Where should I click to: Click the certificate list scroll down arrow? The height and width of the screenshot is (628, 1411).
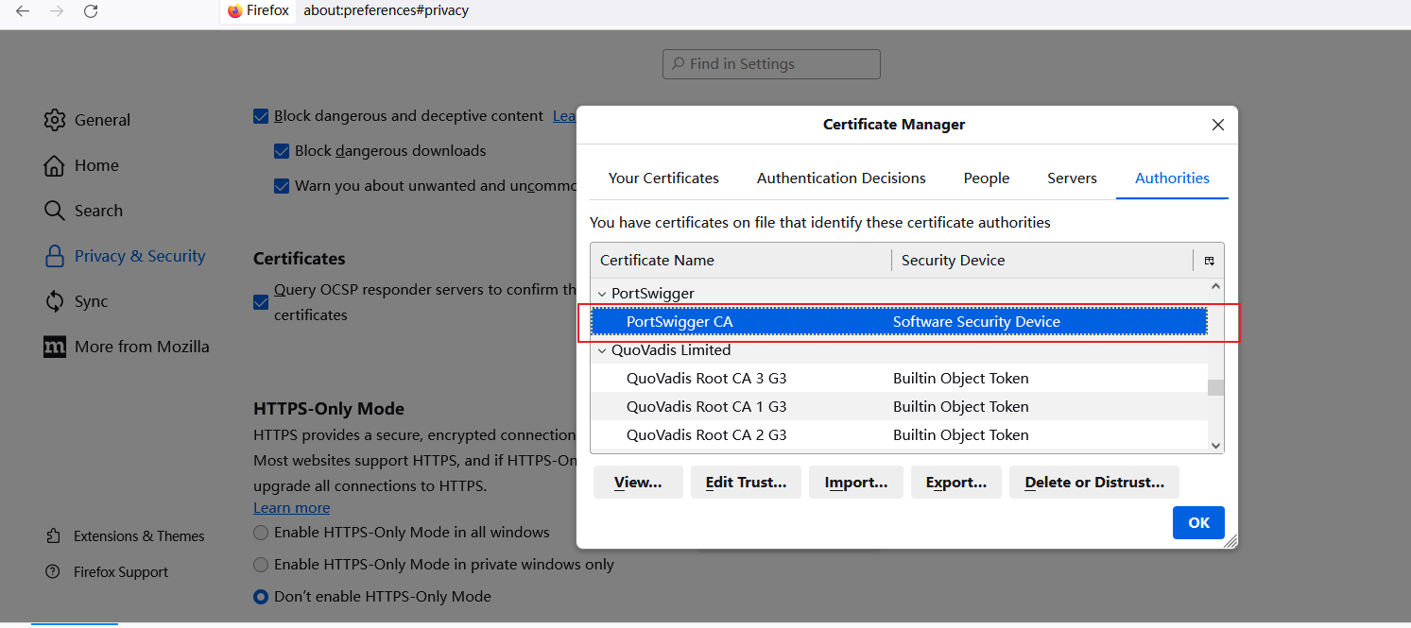click(1215, 446)
